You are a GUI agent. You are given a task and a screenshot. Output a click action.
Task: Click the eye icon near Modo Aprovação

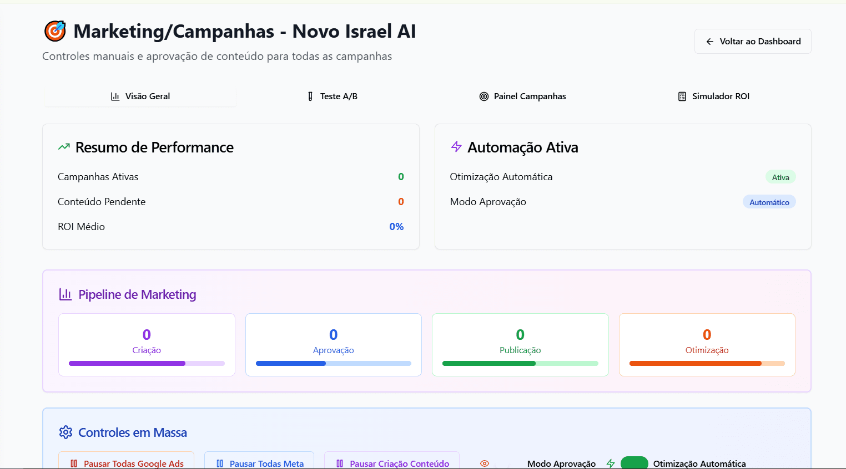(484, 462)
